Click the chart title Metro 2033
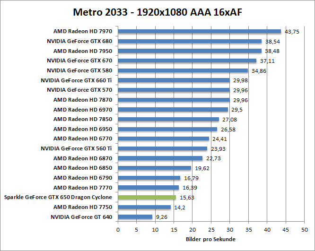The width and height of the screenshot is (315, 251). tap(157, 12)
